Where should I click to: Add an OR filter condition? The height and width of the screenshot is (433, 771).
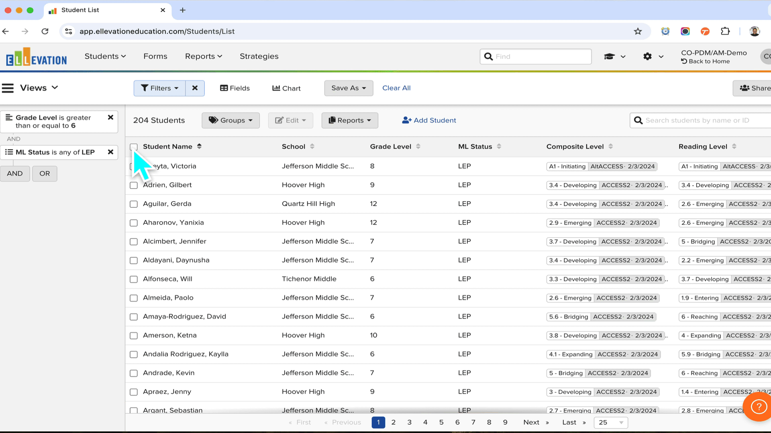coord(45,174)
